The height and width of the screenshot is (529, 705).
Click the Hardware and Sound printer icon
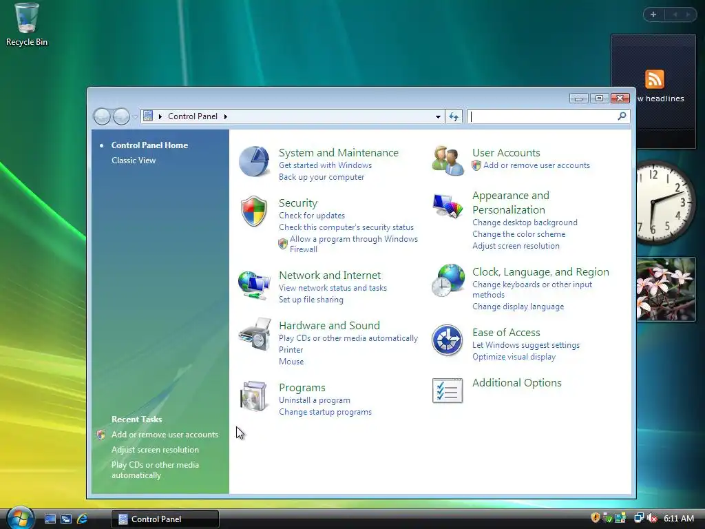pyautogui.click(x=255, y=334)
